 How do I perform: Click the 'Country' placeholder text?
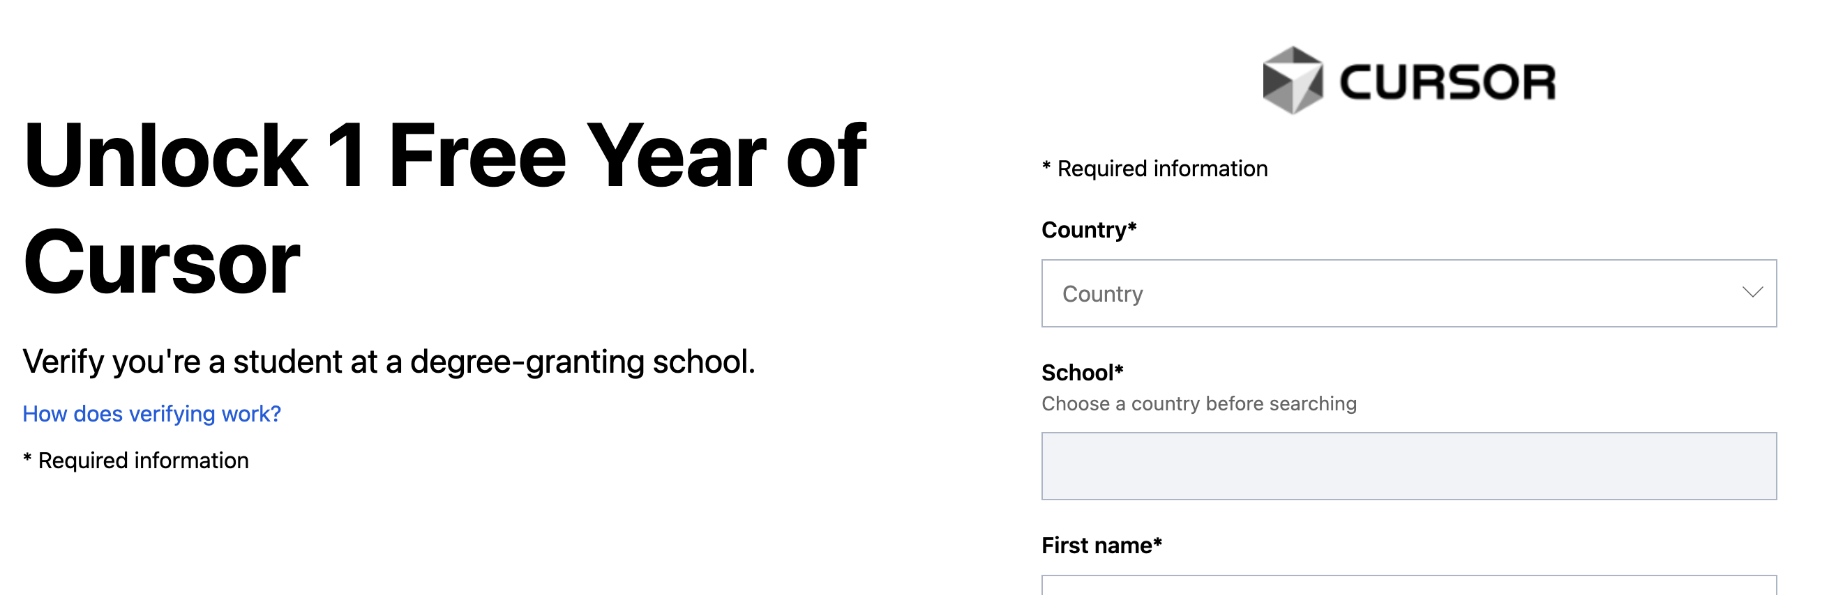[1103, 294]
